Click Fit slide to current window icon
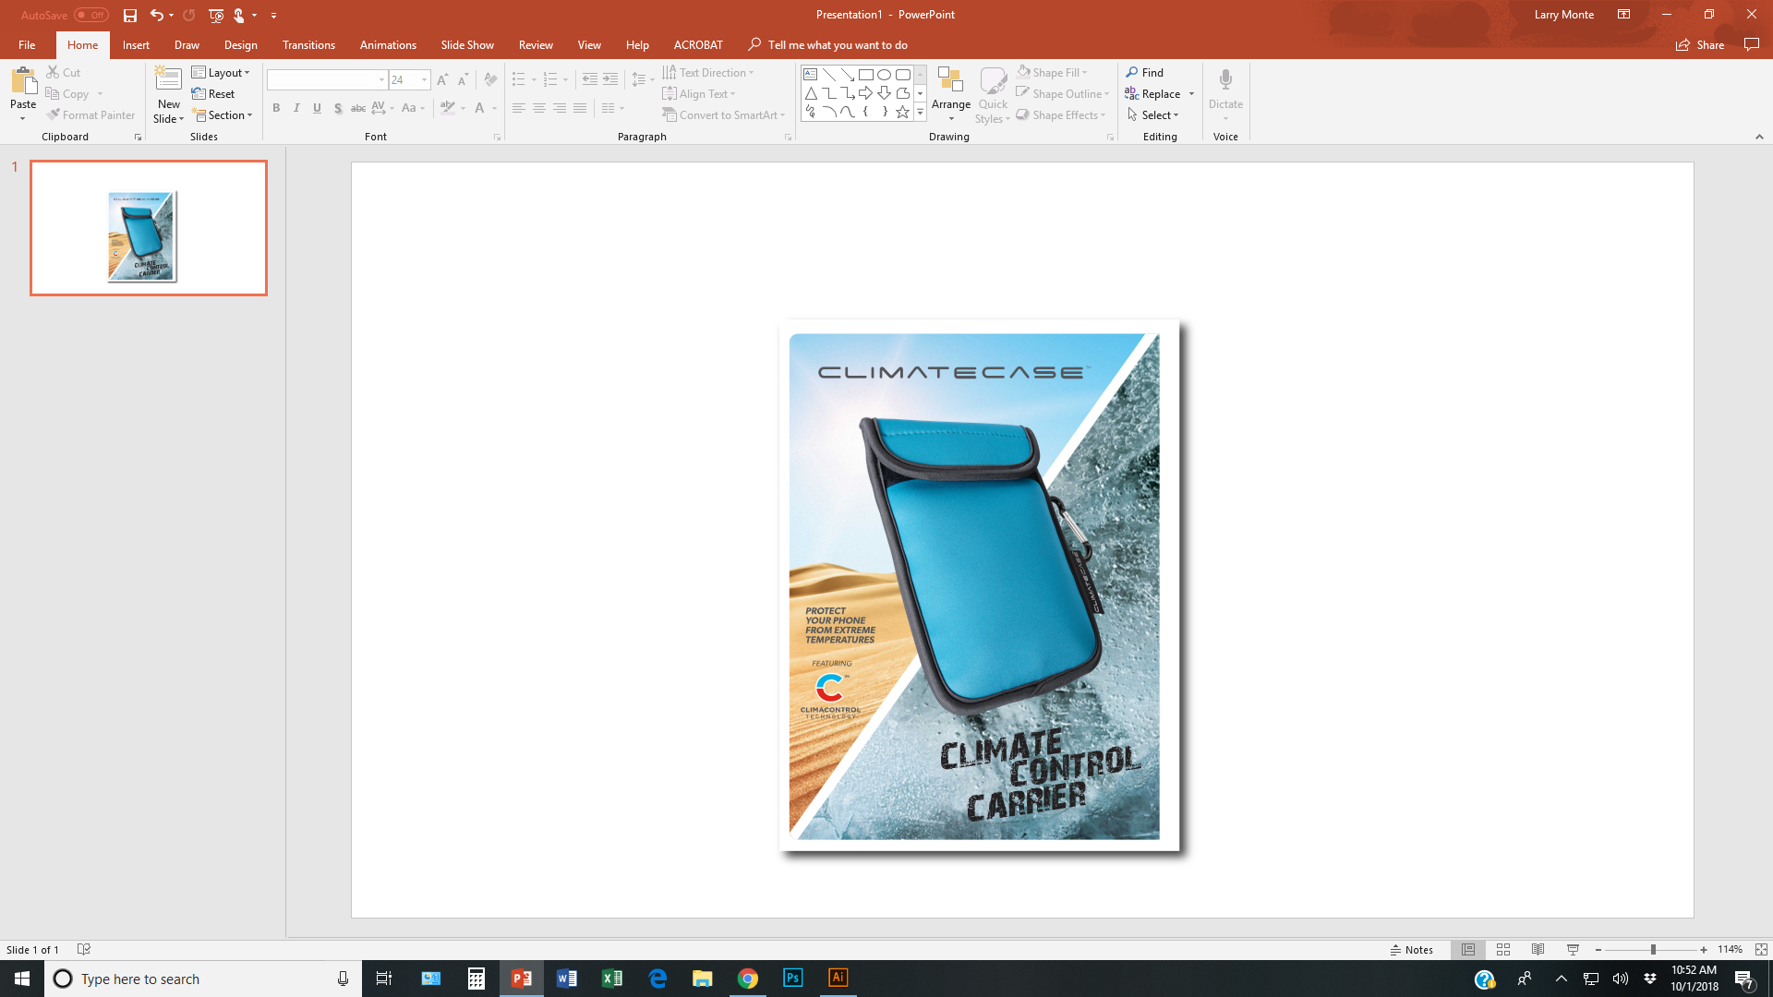Screen dimensions: 1773x997 [x=1761, y=949]
